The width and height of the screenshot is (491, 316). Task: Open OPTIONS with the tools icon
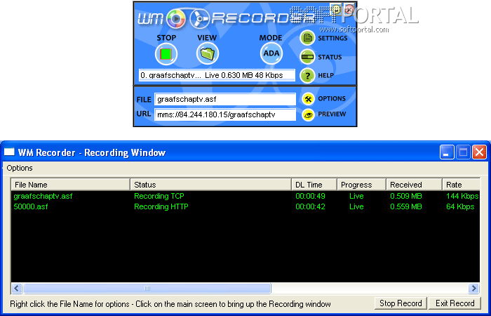308,99
